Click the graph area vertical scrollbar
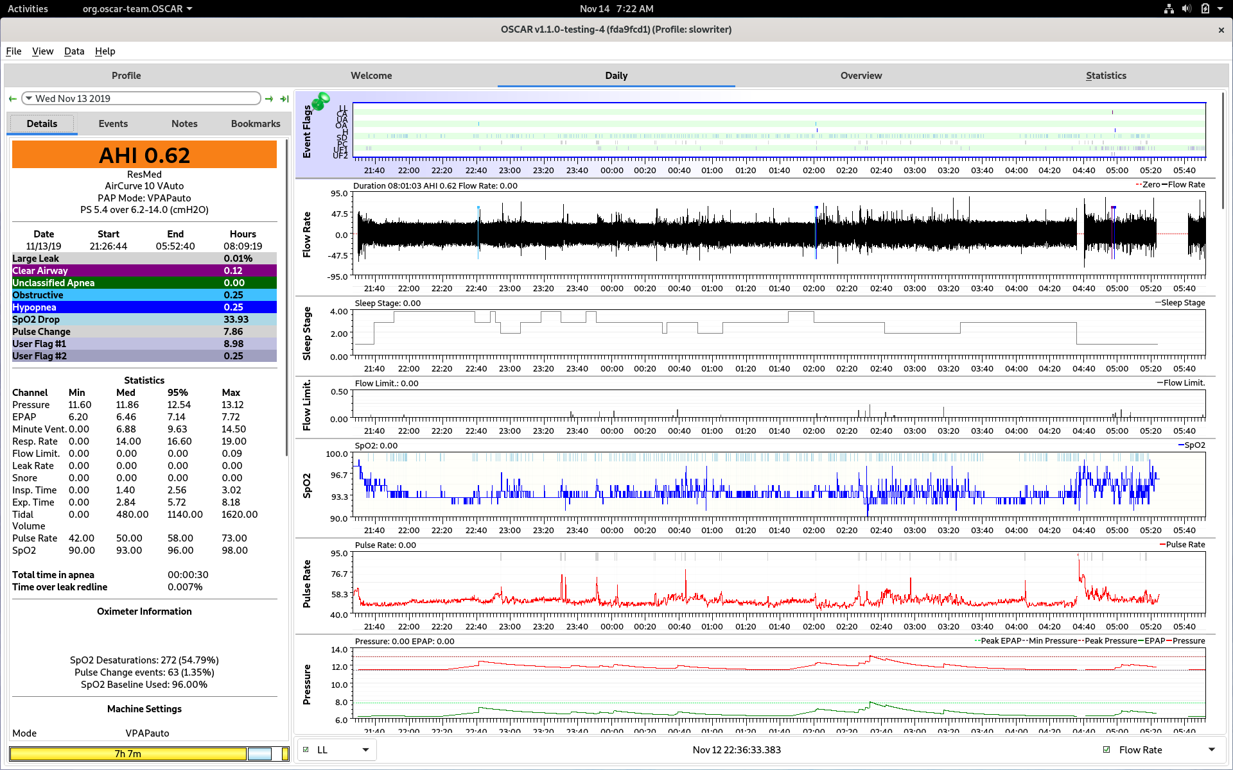Screen dimensions: 1233x770 tap(1223, 151)
